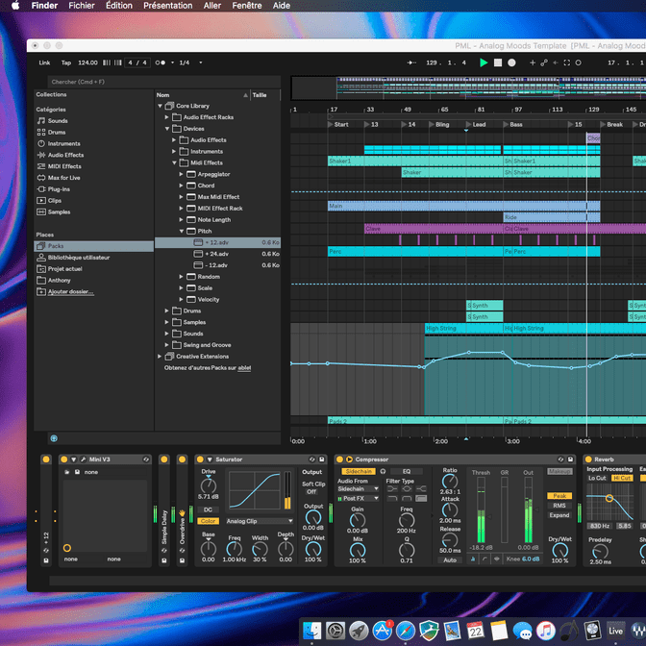
Task: Click the MIDI overdub plus icon
Action: click(533, 62)
